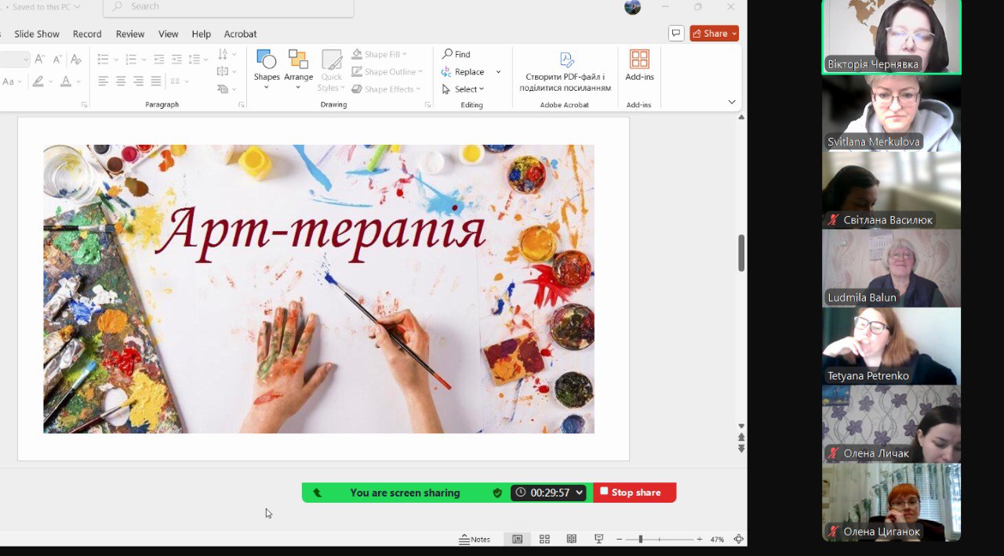1004x556 pixels.
Task: Expand the screen sharing timer dropdown
Action: pos(579,493)
